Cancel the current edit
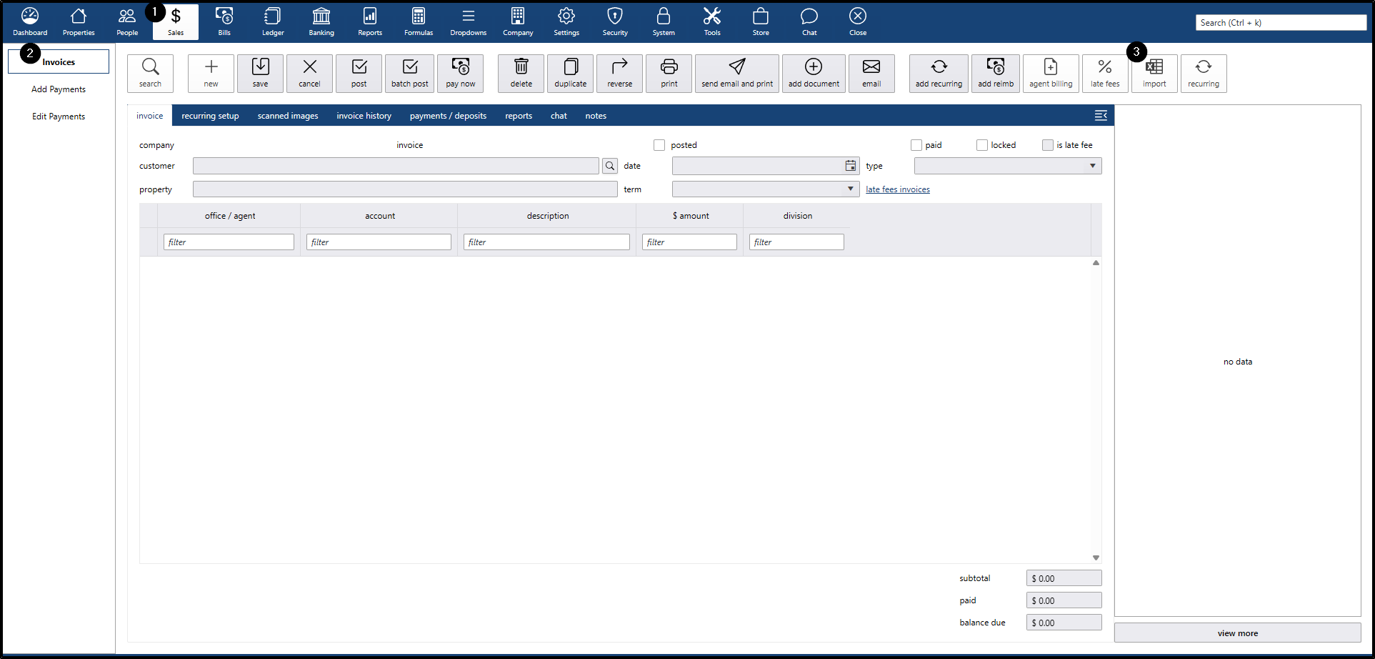Screen dimensions: 1375x659 pyautogui.click(x=309, y=74)
